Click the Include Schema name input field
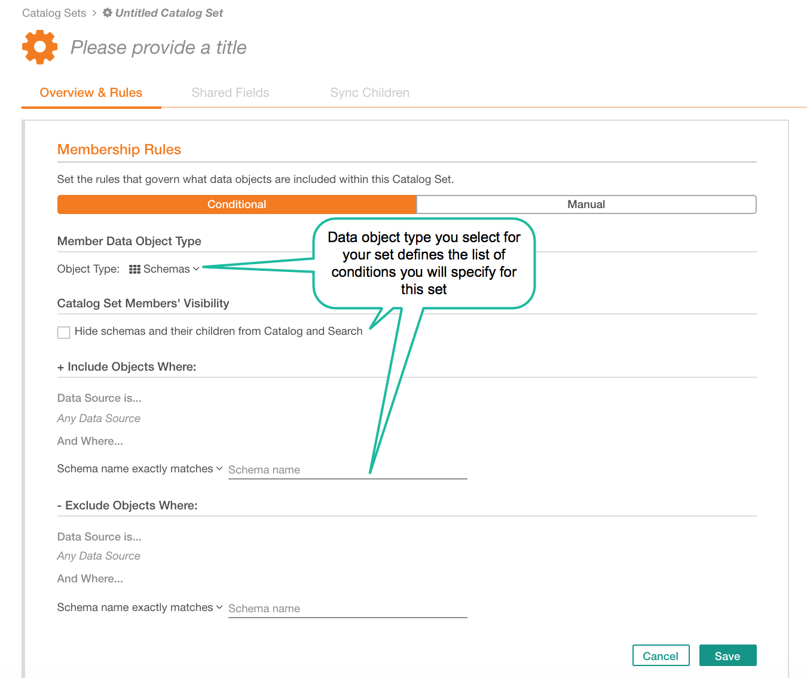The width and height of the screenshot is (807, 678). (348, 470)
